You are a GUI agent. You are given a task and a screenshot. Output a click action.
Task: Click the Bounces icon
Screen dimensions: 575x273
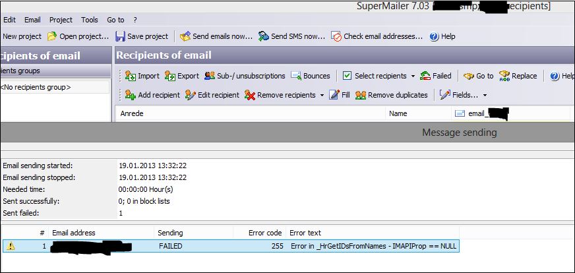click(296, 76)
